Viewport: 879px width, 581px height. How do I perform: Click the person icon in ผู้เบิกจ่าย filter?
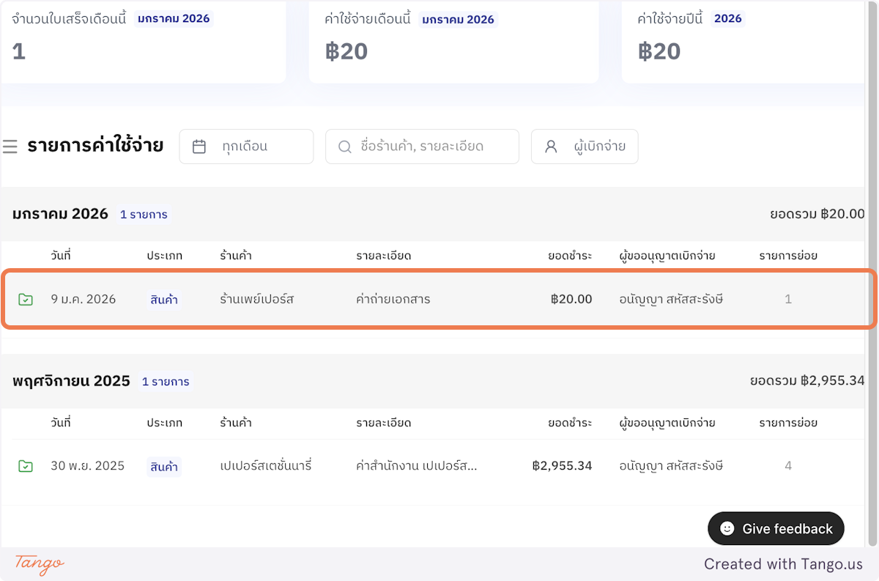coord(551,147)
